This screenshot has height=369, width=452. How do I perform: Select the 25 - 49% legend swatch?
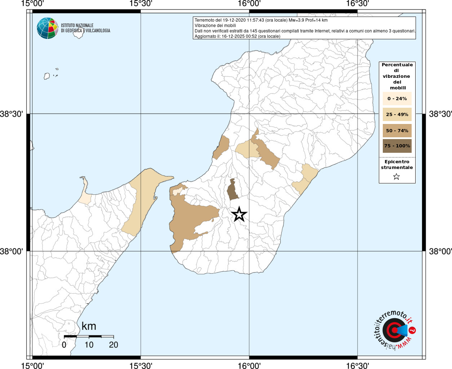point(397,115)
